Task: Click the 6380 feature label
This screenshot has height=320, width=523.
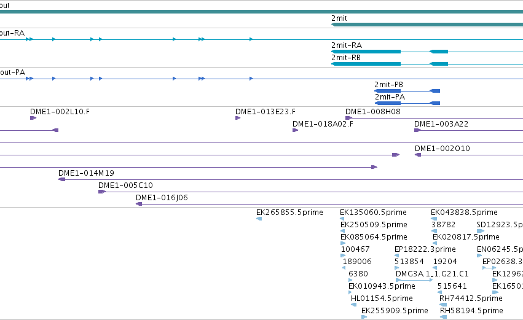Action: tap(358, 275)
